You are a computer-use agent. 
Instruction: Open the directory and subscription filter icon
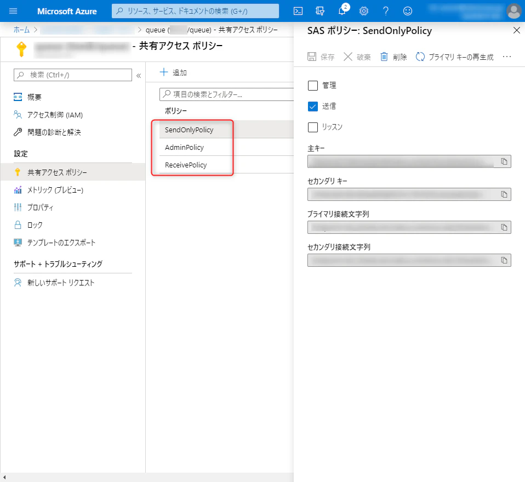[319, 11]
